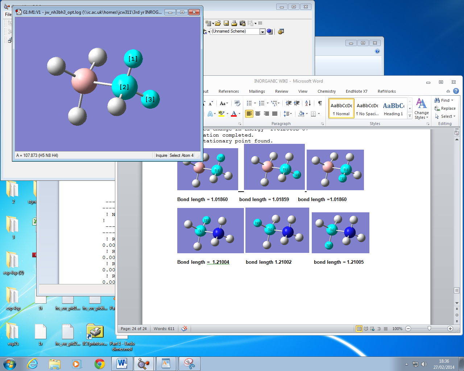Click the Print icon in GaussView toolbar
Viewport: 464px width, 371px height.
[x=234, y=23]
